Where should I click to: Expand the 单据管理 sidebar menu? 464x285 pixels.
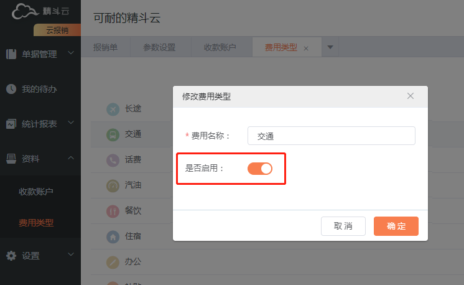pos(40,54)
